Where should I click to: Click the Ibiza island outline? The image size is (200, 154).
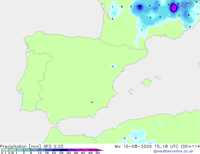pyautogui.click(x=131, y=91)
